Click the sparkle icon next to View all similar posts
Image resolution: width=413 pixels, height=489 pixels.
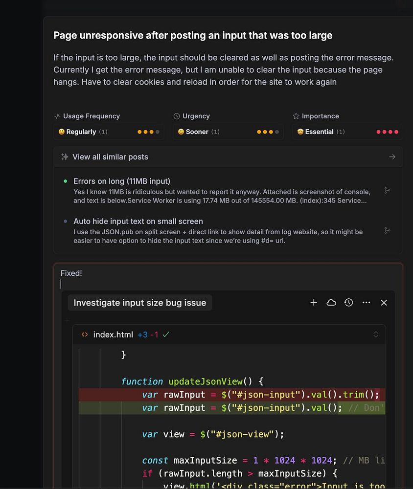[65, 157]
